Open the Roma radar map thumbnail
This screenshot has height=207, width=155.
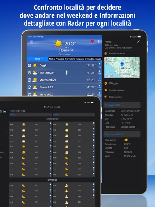[122, 68]
